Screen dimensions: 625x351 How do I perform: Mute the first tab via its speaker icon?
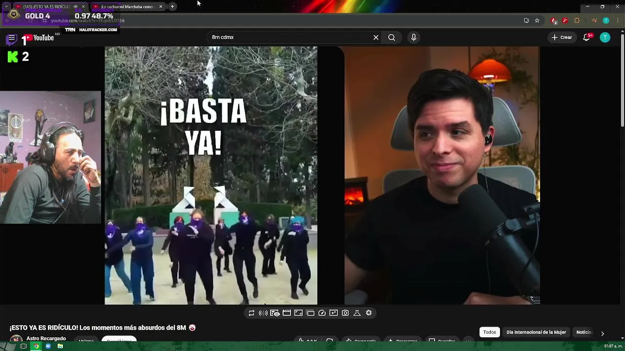click(75, 6)
